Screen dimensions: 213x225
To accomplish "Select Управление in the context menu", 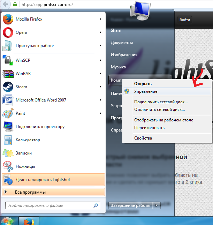I will tap(146, 91).
